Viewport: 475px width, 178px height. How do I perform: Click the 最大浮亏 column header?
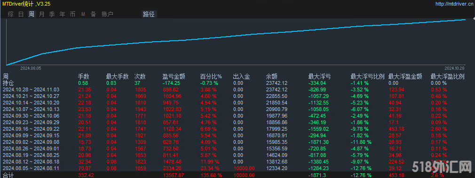pyautogui.click(x=319, y=77)
